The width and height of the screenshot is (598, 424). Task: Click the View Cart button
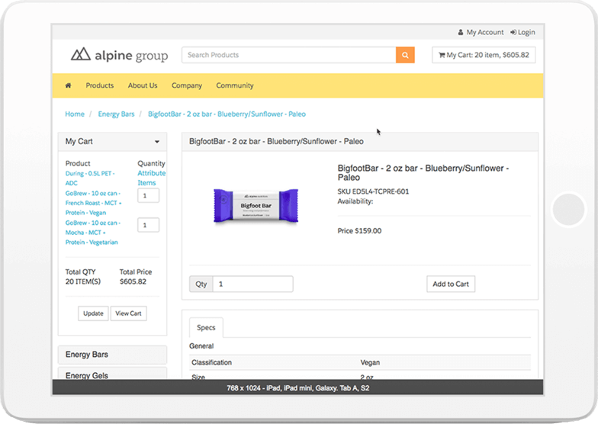pos(128,313)
